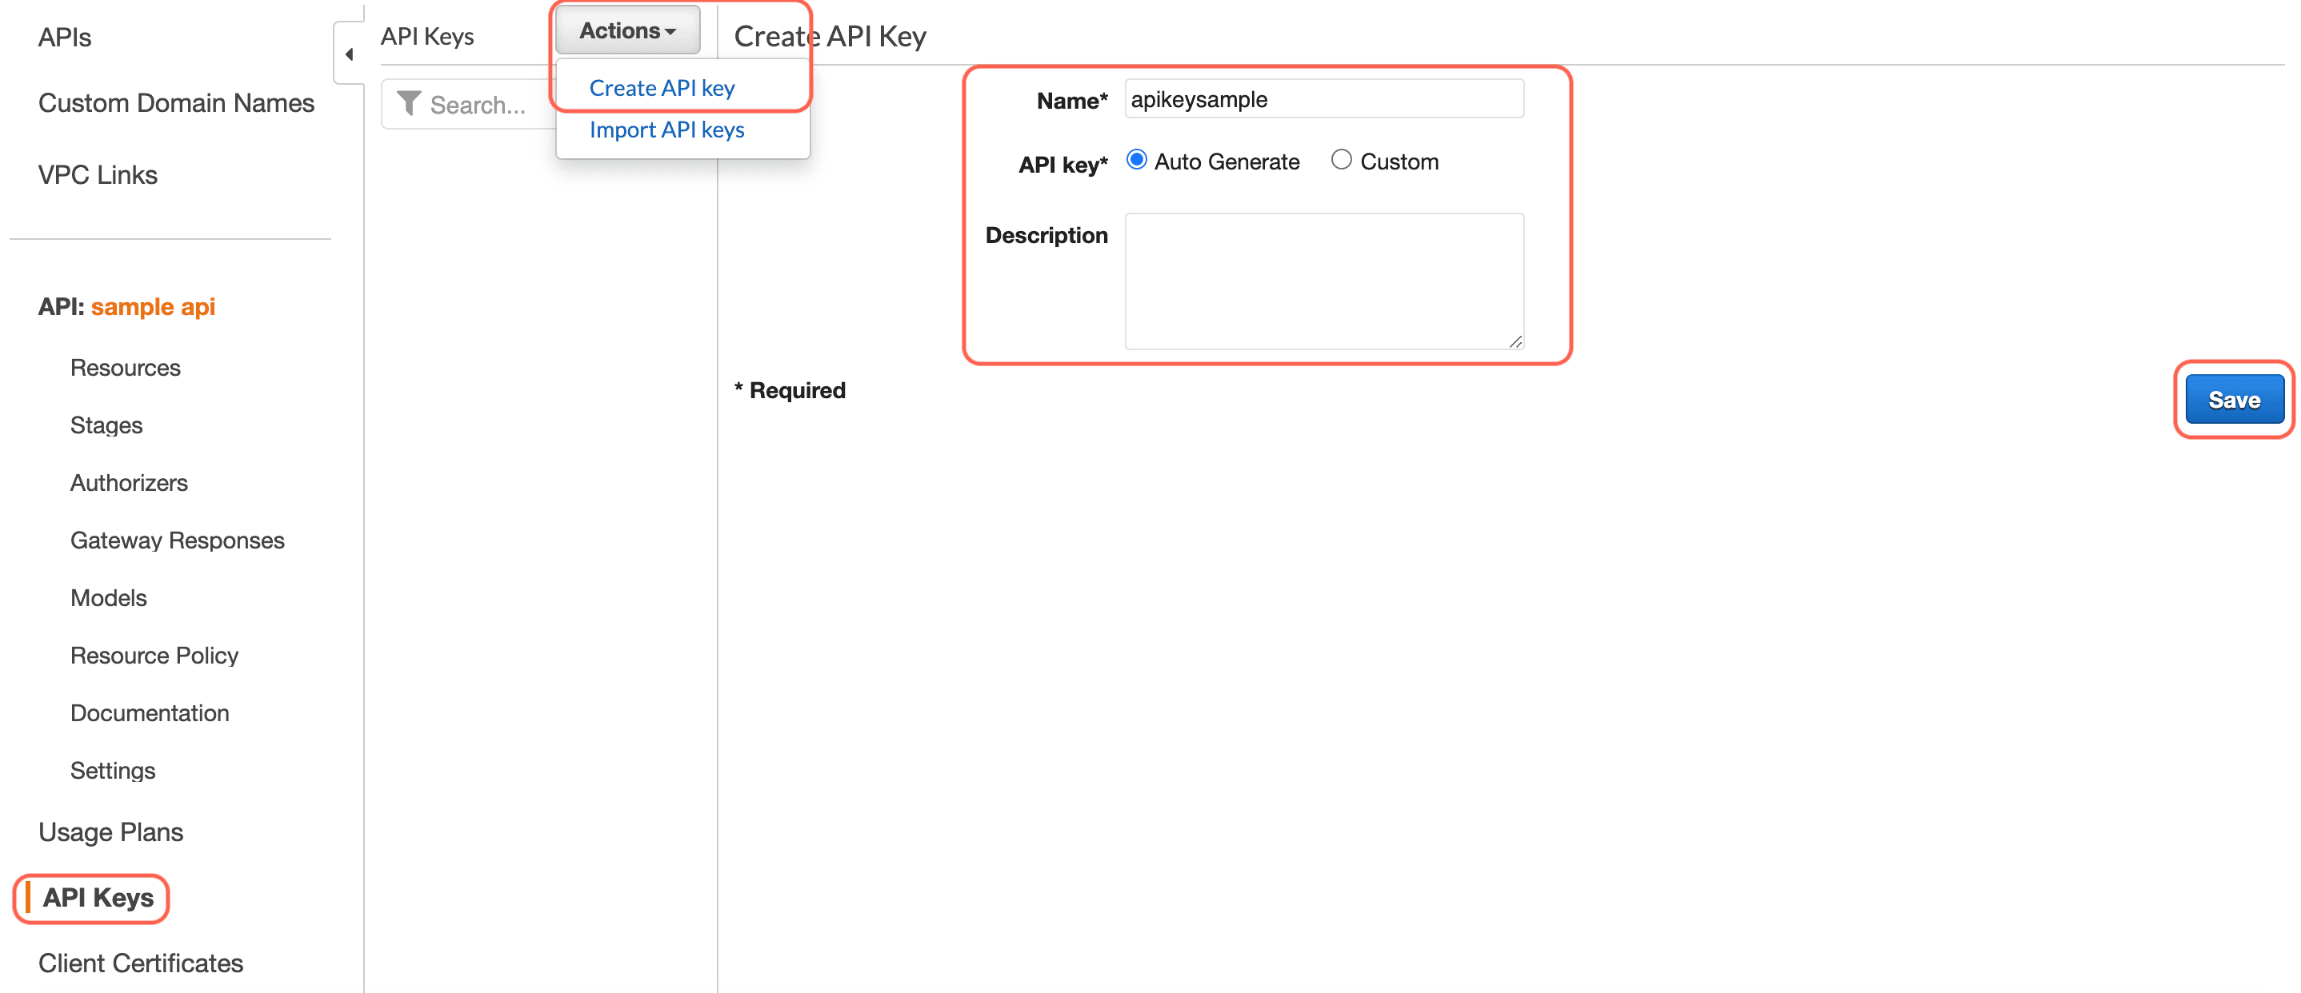Click the Name input field

point(1323,99)
